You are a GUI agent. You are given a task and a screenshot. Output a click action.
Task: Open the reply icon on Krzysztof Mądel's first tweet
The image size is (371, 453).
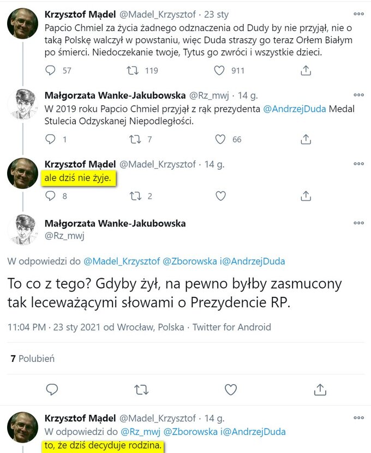51,70
